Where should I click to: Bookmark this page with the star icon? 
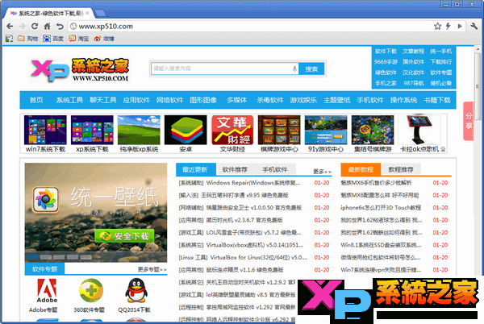click(437, 27)
